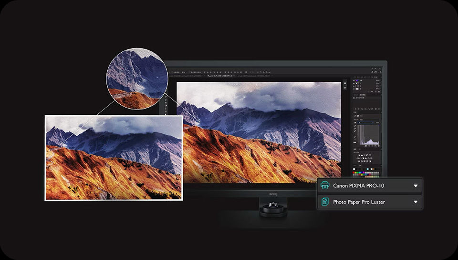Click the BenQ logo on the monitor bezel
This screenshot has width=458, height=260.
(x=273, y=195)
